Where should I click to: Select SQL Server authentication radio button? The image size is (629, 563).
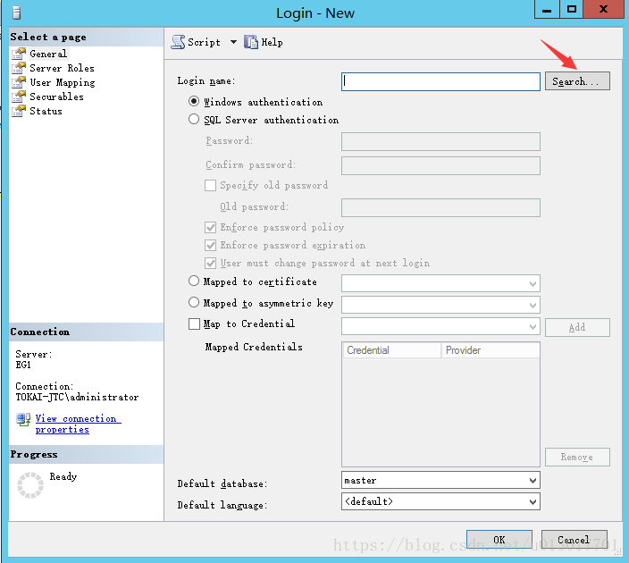[x=194, y=119]
